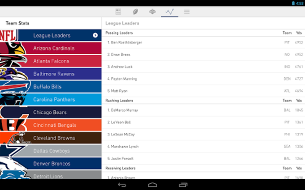Tap the arrow circle on League Leaders
The height and width of the screenshot is (190, 305).
[x=95, y=35]
